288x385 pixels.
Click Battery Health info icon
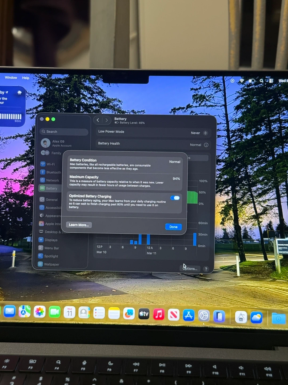tap(206, 145)
